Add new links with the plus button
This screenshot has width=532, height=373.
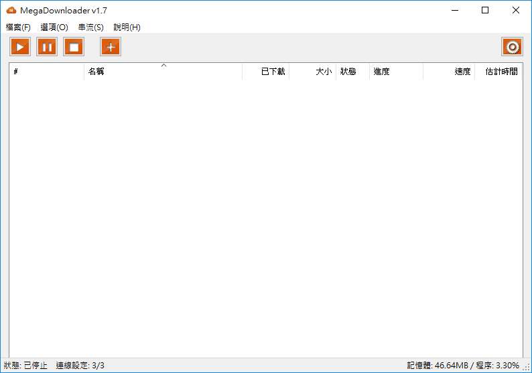pyautogui.click(x=111, y=47)
